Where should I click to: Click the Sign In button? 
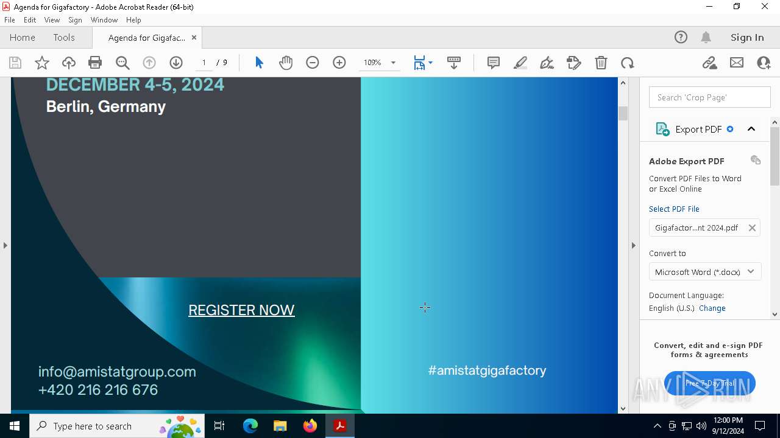pos(747,37)
